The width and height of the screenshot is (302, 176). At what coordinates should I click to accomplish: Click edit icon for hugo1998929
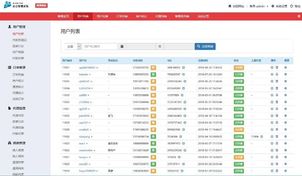pyautogui.click(x=272, y=171)
